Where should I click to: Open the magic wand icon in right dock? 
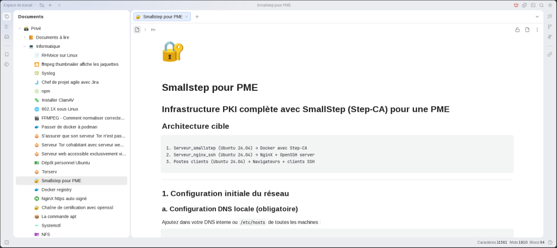pos(550,16)
